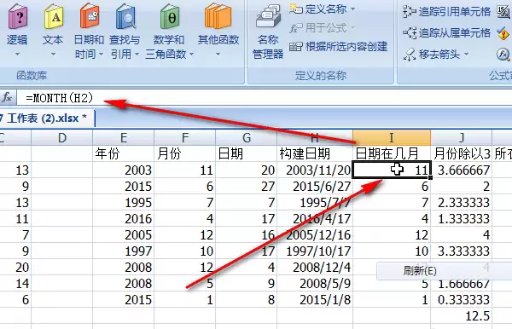
Task: Expand the 定义名称 dropdown arrow
Action: pyautogui.click(x=353, y=9)
